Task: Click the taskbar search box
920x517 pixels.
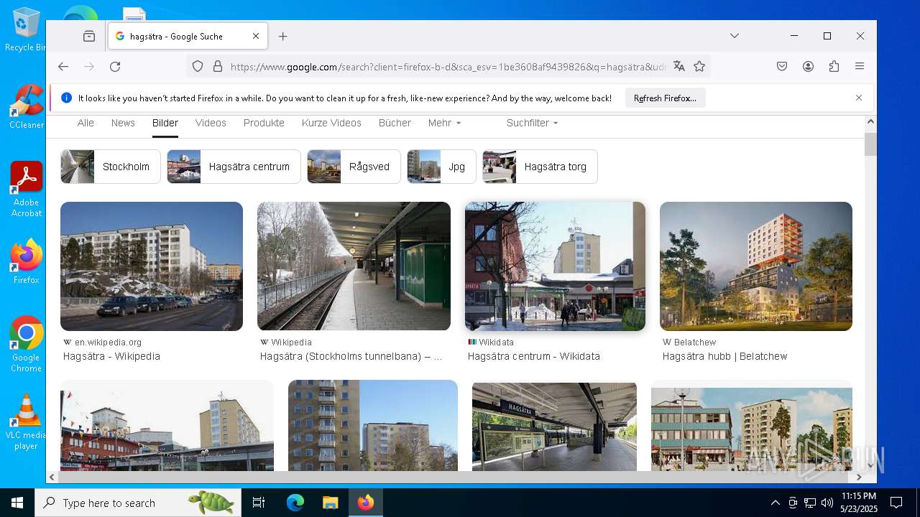Action: pyautogui.click(x=138, y=503)
